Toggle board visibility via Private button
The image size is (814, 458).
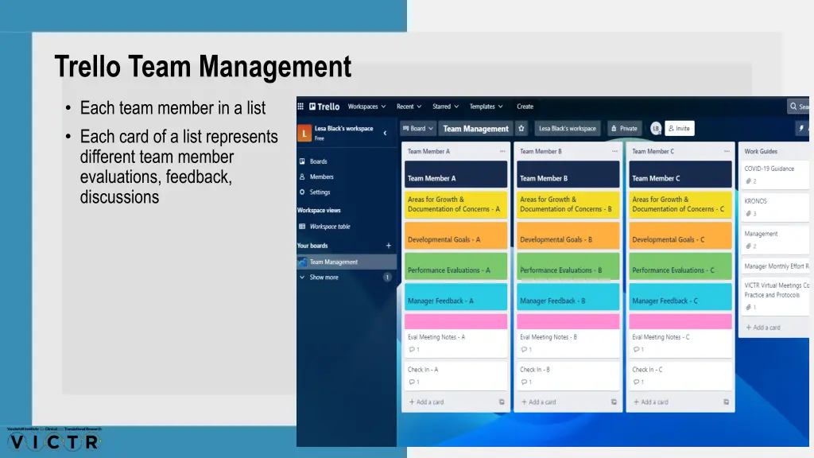[x=624, y=128]
